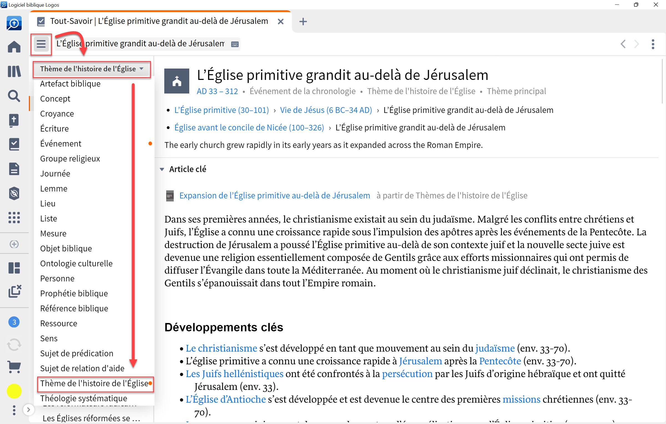Follow Vie de Jésus (6 BC–34 AD) link
Viewport: 666px width, 424px height.
point(326,110)
